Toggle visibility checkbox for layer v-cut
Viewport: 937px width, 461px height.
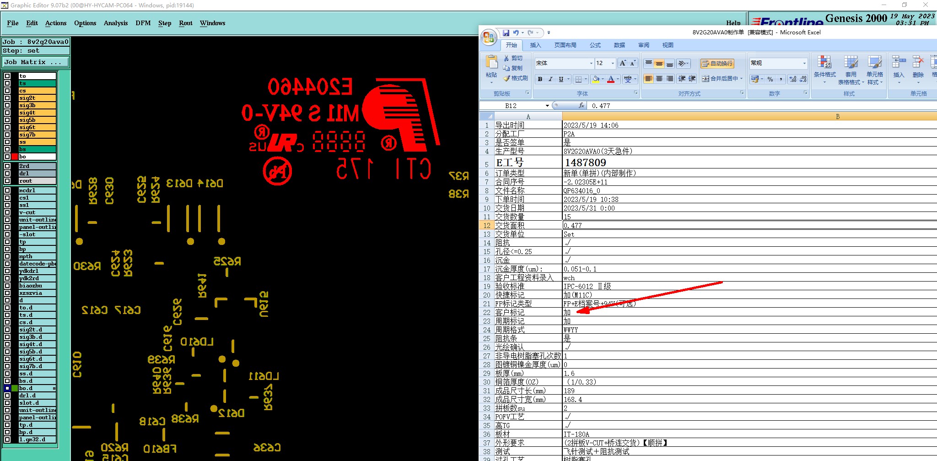[x=7, y=212]
